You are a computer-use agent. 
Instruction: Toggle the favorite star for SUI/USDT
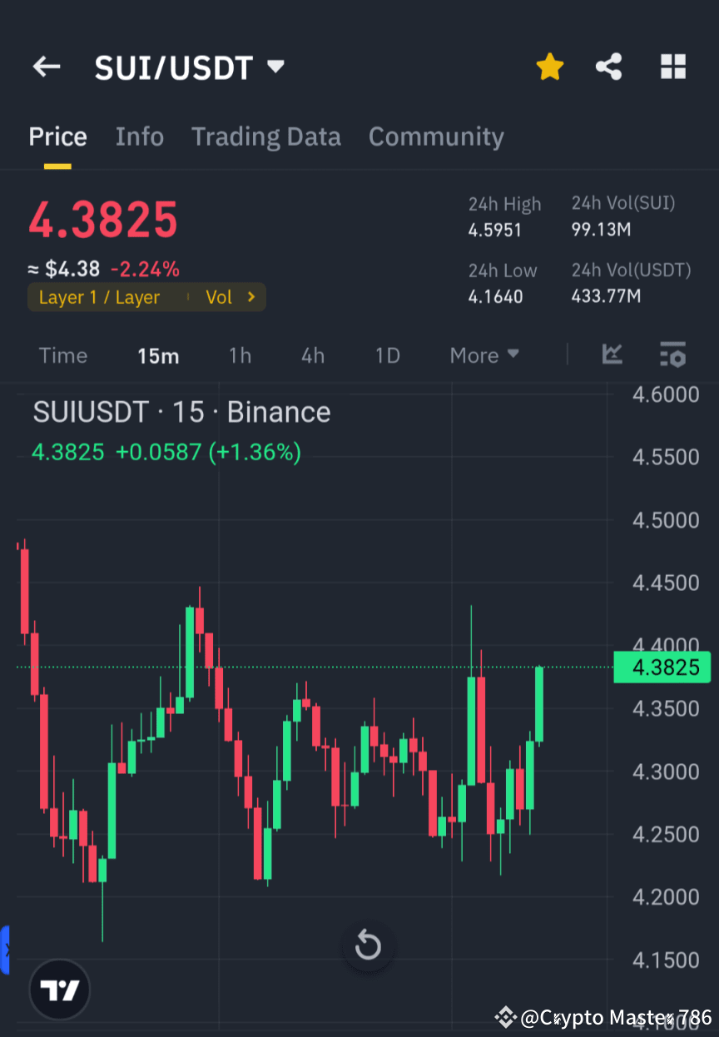(x=549, y=67)
